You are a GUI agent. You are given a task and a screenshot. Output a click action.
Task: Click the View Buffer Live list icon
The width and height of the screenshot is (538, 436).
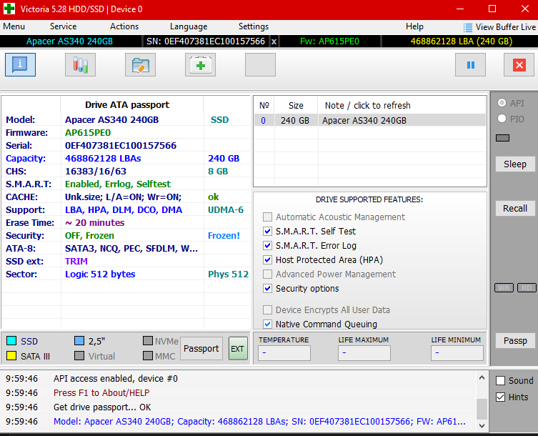coord(468,27)
